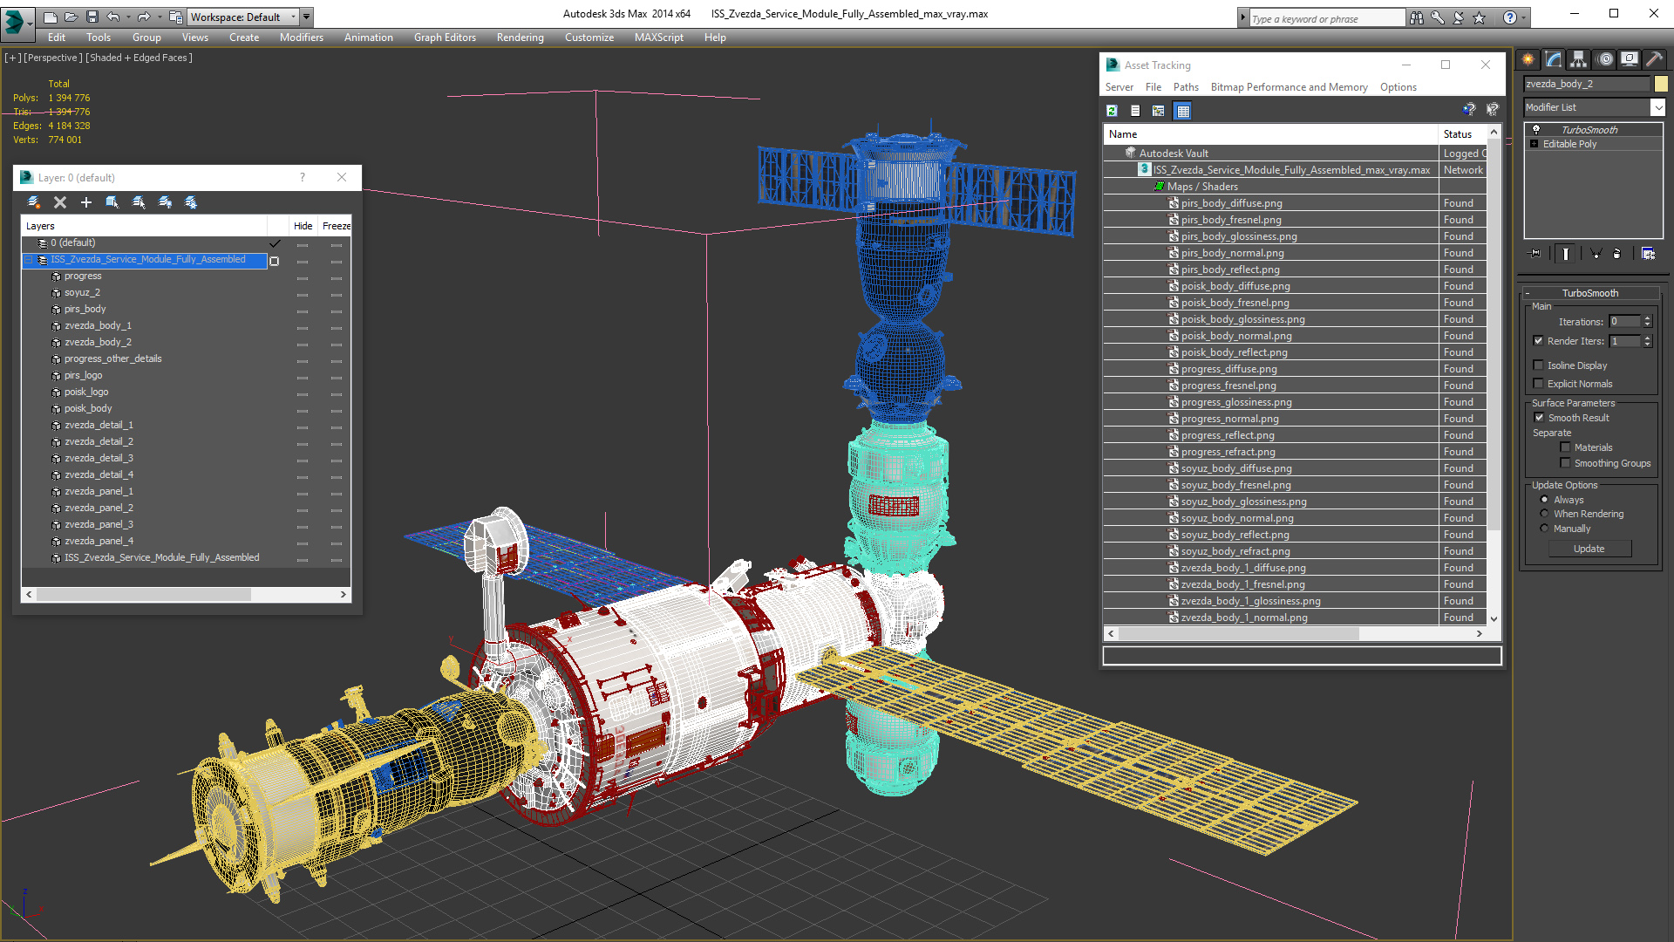1674x942 pixels.
Task: Expand the Editable Poly stack entry
Action: click(1534, 144)
